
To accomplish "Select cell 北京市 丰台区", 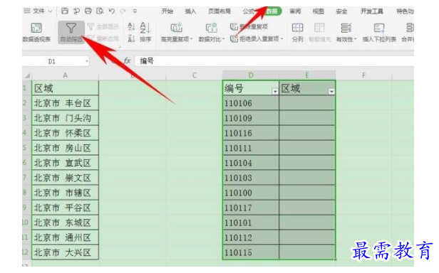I will click(66, 103).
